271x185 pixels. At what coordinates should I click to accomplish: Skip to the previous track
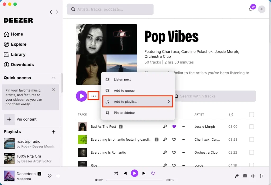(x=125, y=173)
